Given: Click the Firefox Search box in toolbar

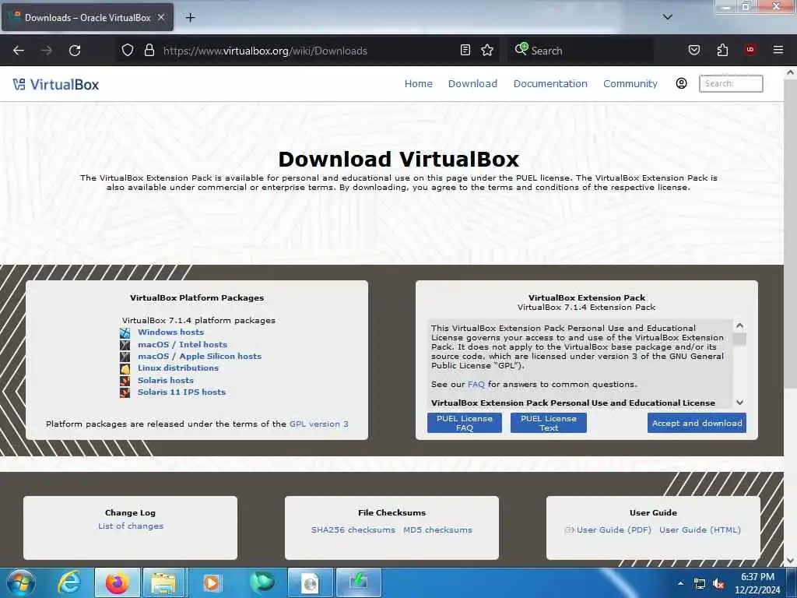Looking at the screenshot, I should (581, 51).
